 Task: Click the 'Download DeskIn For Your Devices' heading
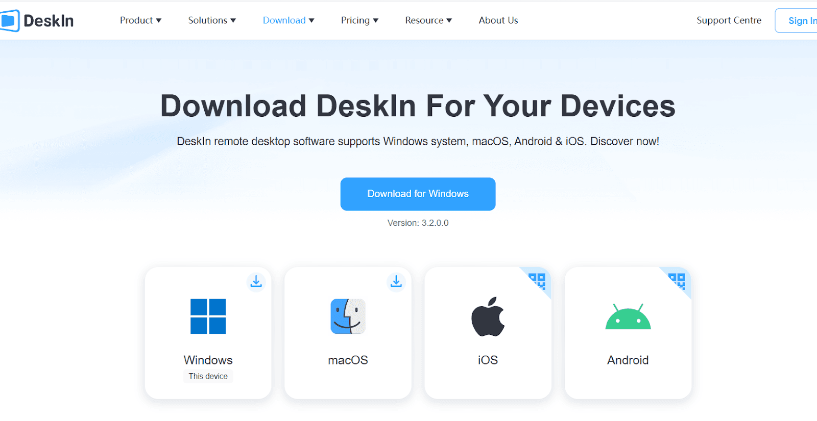pyautogui.click(x=418, y=106)
